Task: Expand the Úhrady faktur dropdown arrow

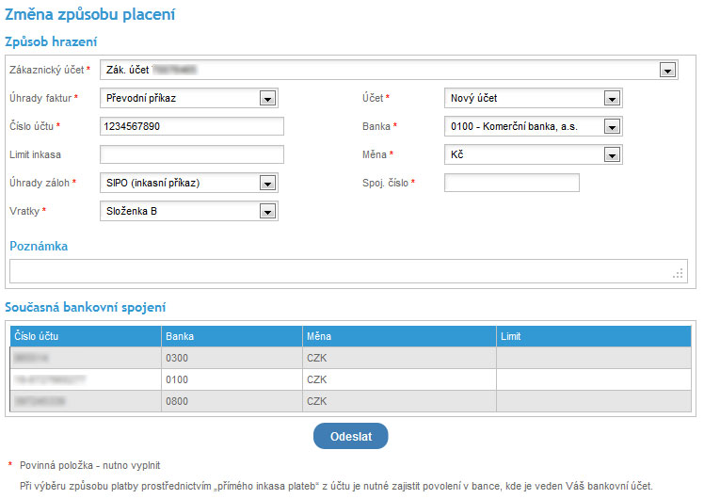Action: click(267, 98)
